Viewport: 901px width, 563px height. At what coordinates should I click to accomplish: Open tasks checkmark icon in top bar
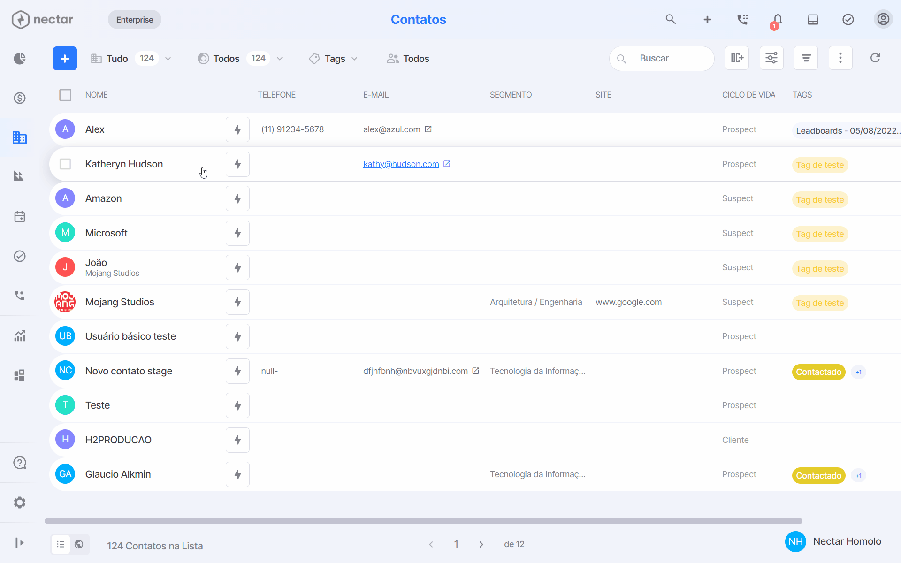pos(848,19)
